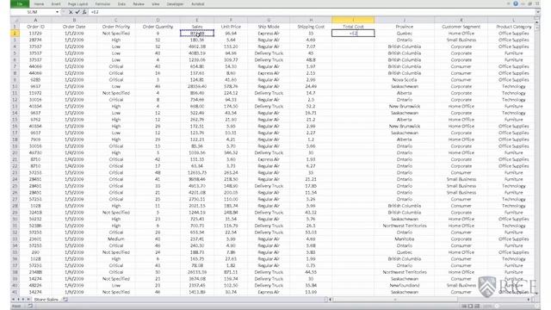This screenshot has height=310, width=551.
Task: Click the Customer Segment header cell
Action: [461, 27]
